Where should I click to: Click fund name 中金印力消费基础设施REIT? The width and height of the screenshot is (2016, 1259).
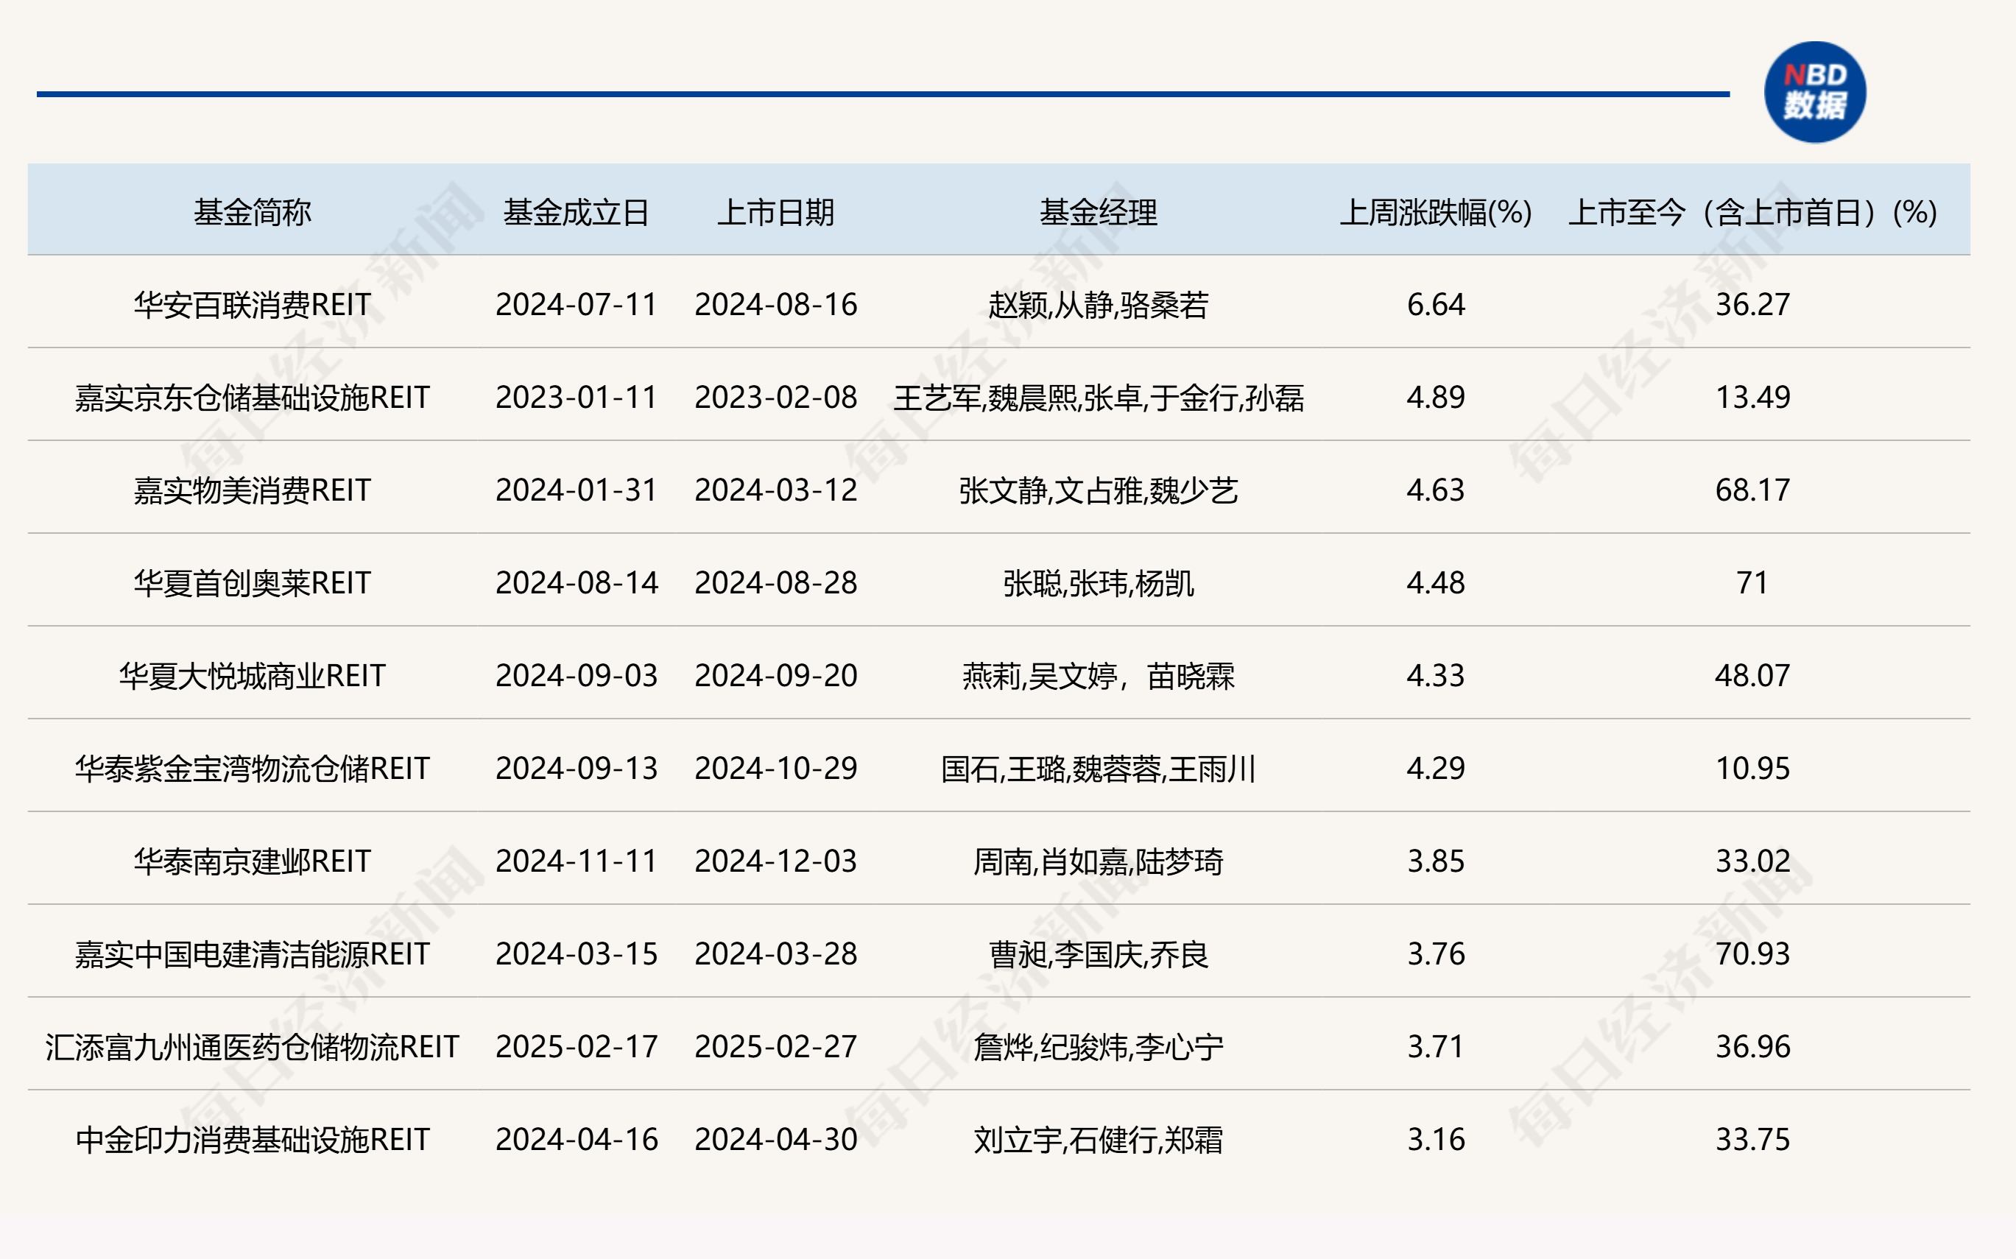(253, 1139)
